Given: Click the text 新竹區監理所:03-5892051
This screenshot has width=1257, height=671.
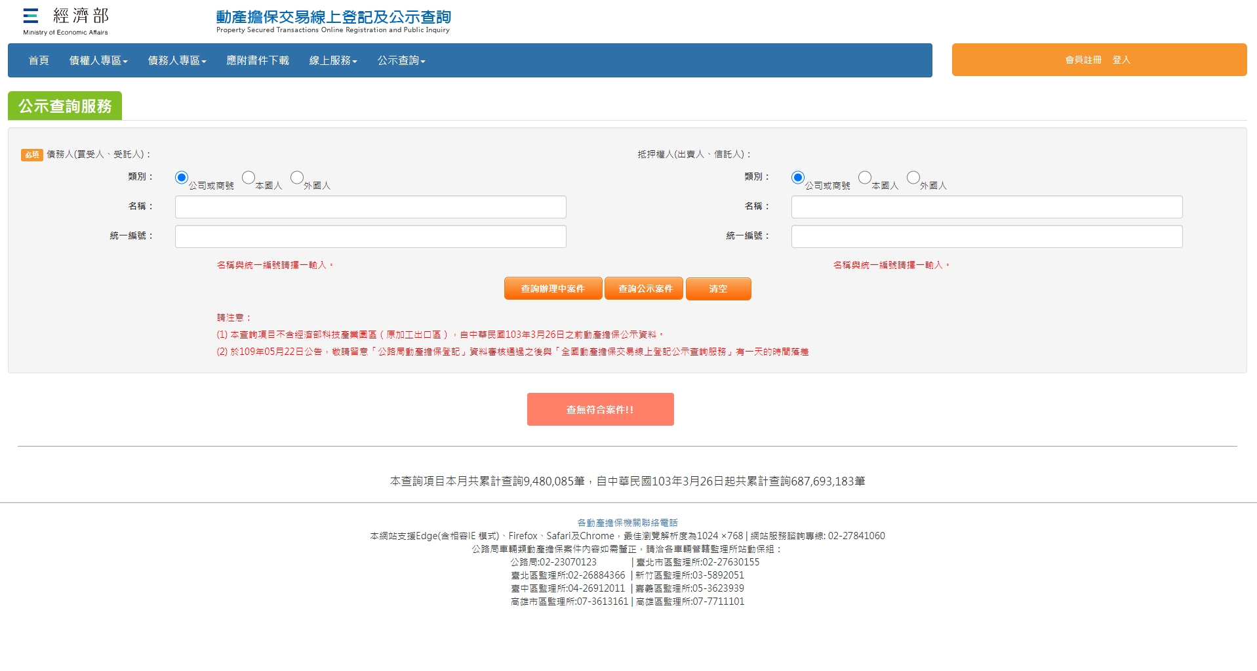Looking at the screenshot, I should 690,575.
